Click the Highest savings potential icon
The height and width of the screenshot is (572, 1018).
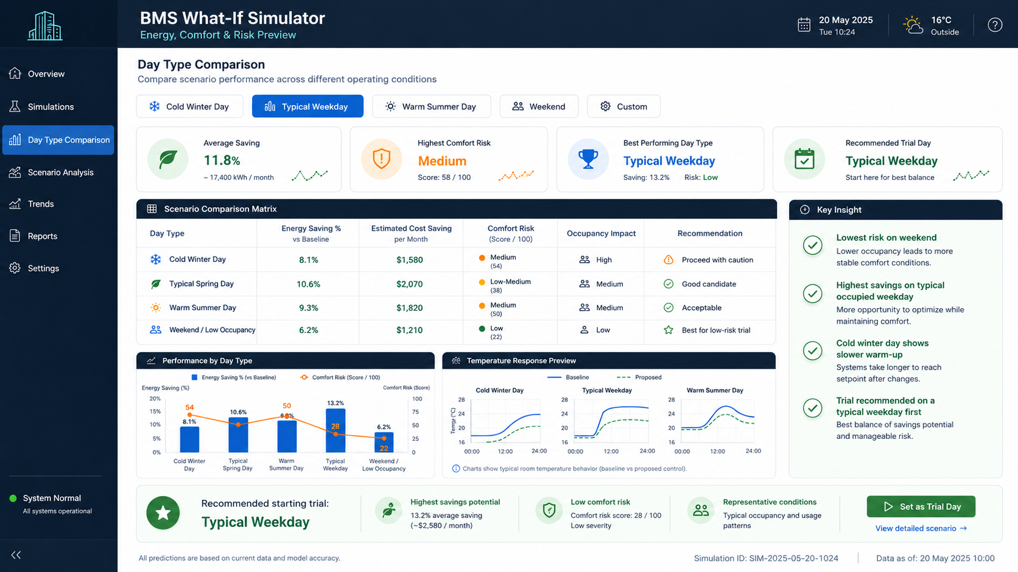[388, 511]
